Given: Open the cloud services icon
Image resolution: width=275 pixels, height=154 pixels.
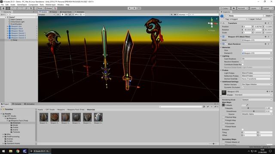Looking at the screenshot, I should (x=234, y=8).
